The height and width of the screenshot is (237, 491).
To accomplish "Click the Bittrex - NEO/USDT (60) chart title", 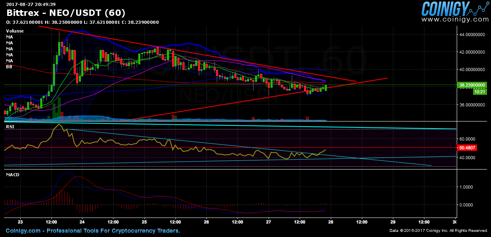I will tap(66, 13).
